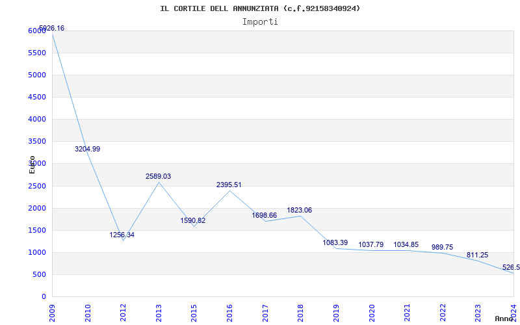
Task: Click the 2017 year axis label
Action: click(x=265, y=313)
